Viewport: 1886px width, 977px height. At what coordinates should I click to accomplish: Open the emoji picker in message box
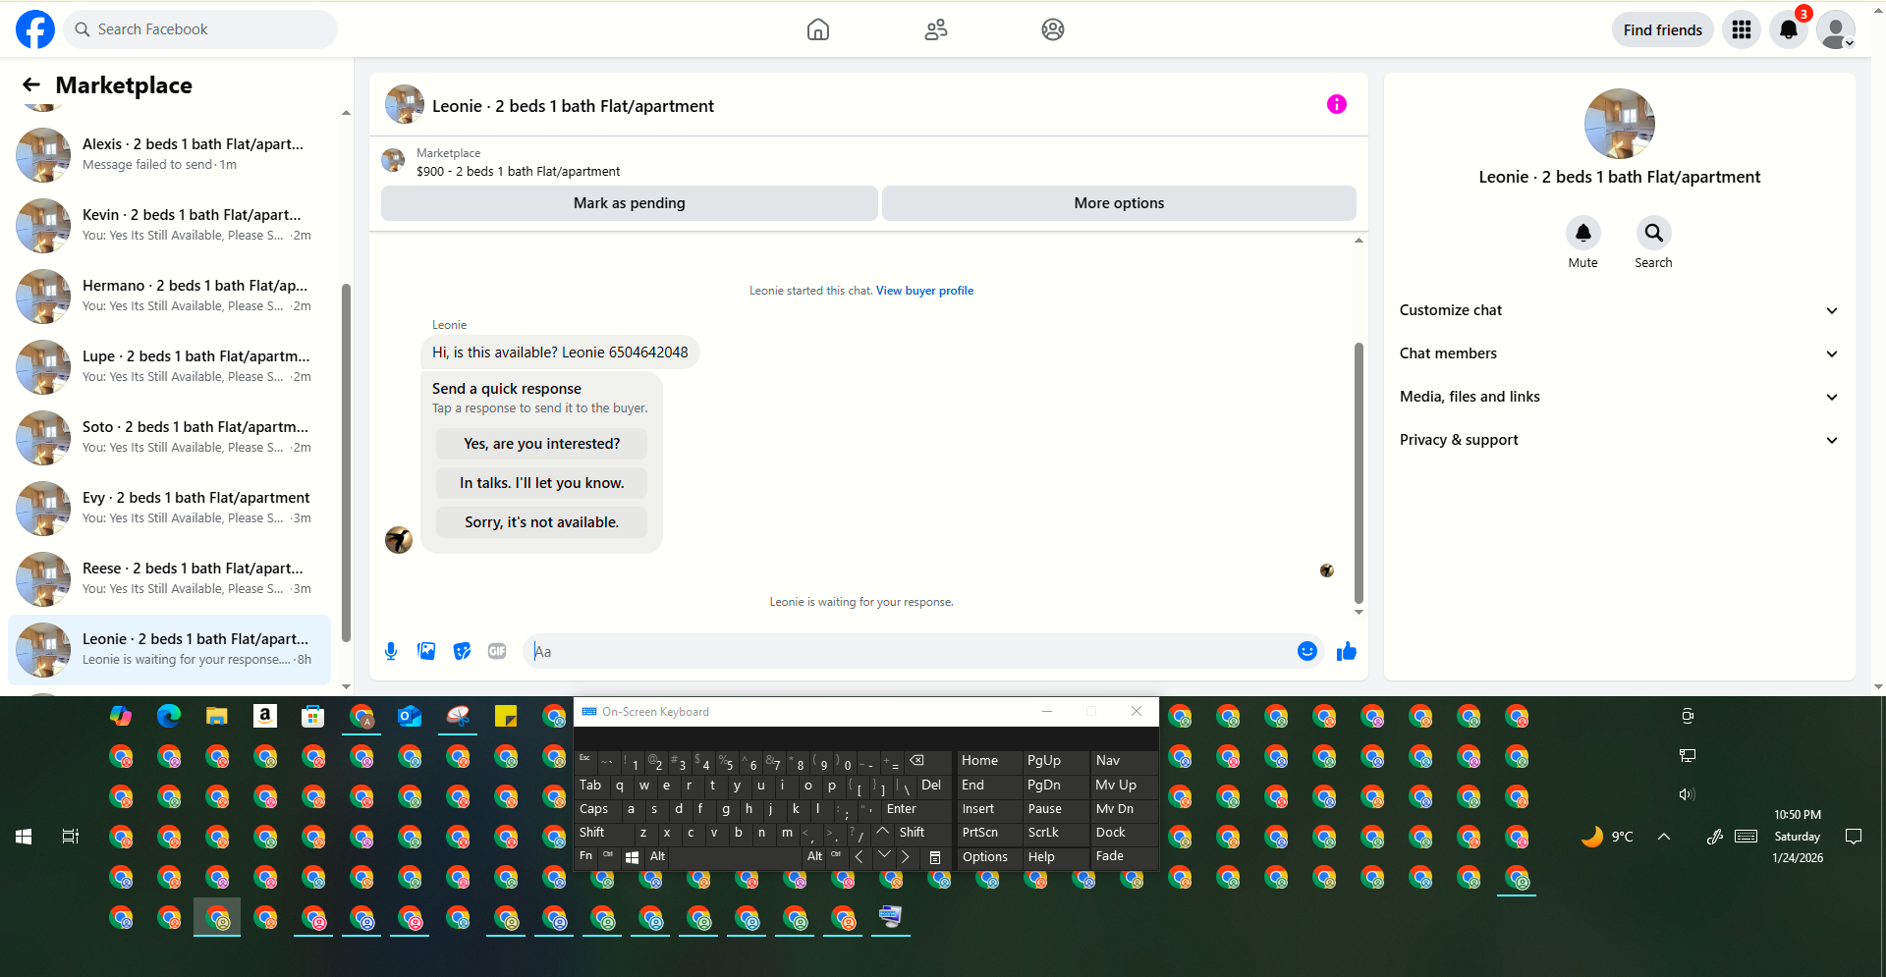point(1307,651)
